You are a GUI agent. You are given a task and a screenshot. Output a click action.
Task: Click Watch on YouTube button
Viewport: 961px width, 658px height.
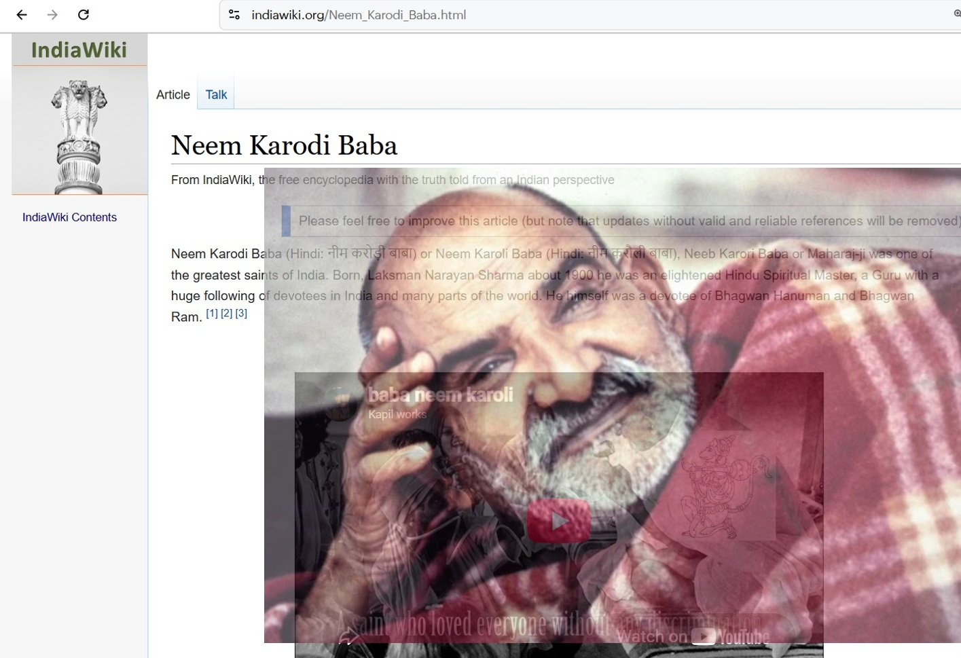(693, 636)
